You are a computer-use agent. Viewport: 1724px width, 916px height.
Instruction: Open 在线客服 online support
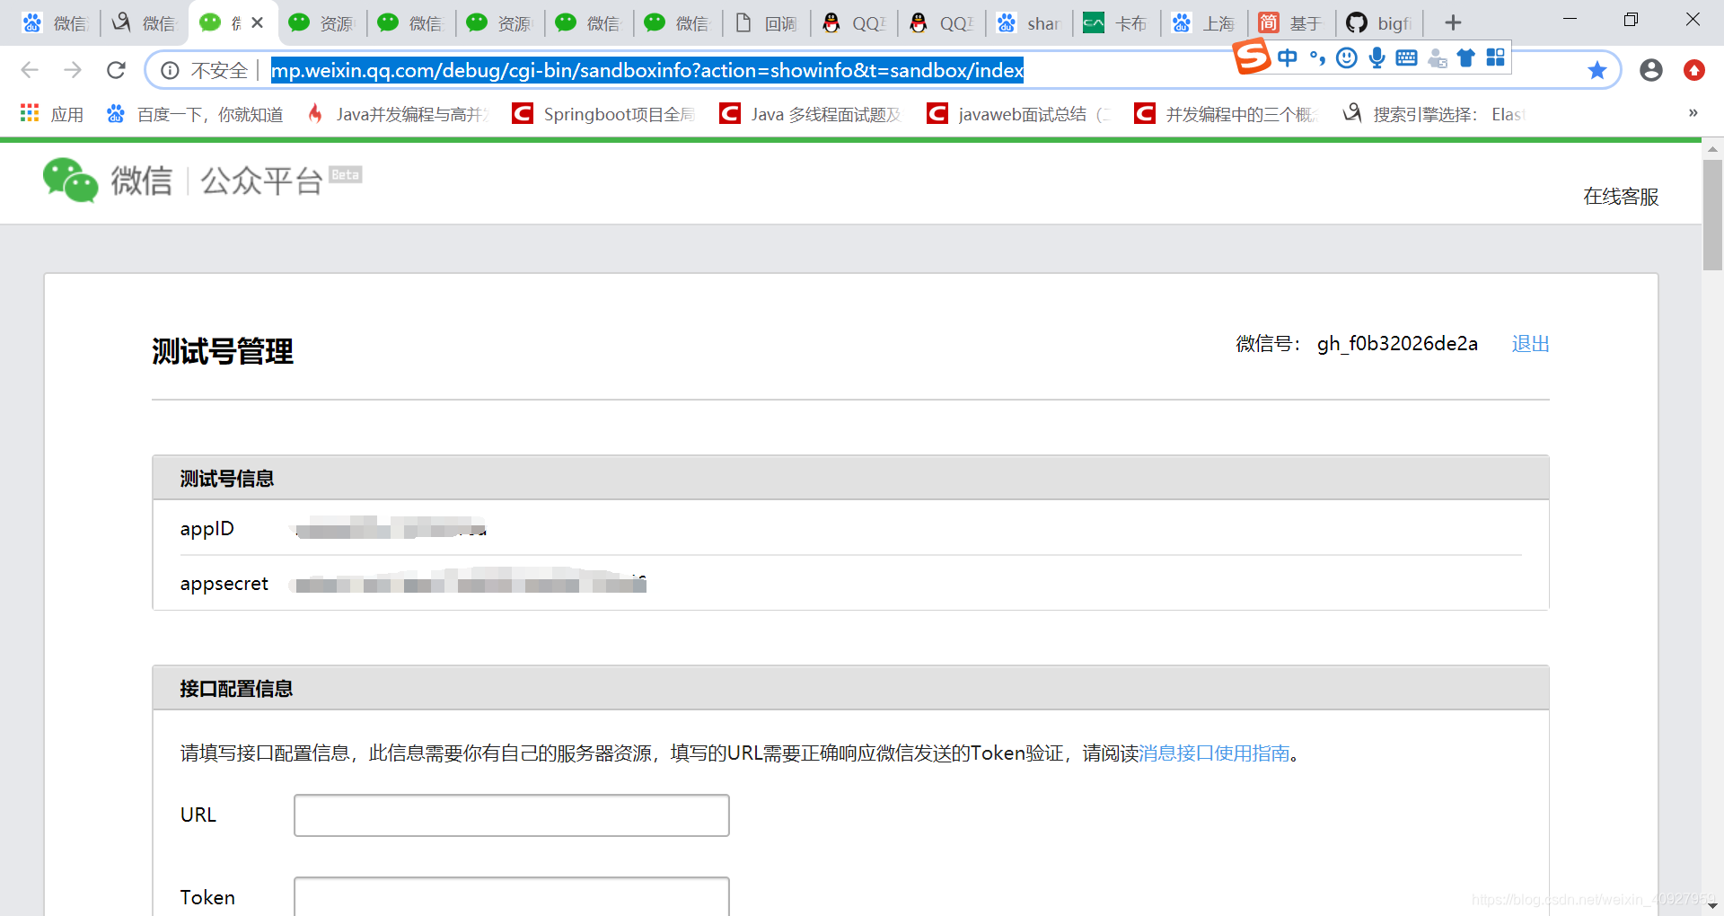click(x=1620, y=197)
